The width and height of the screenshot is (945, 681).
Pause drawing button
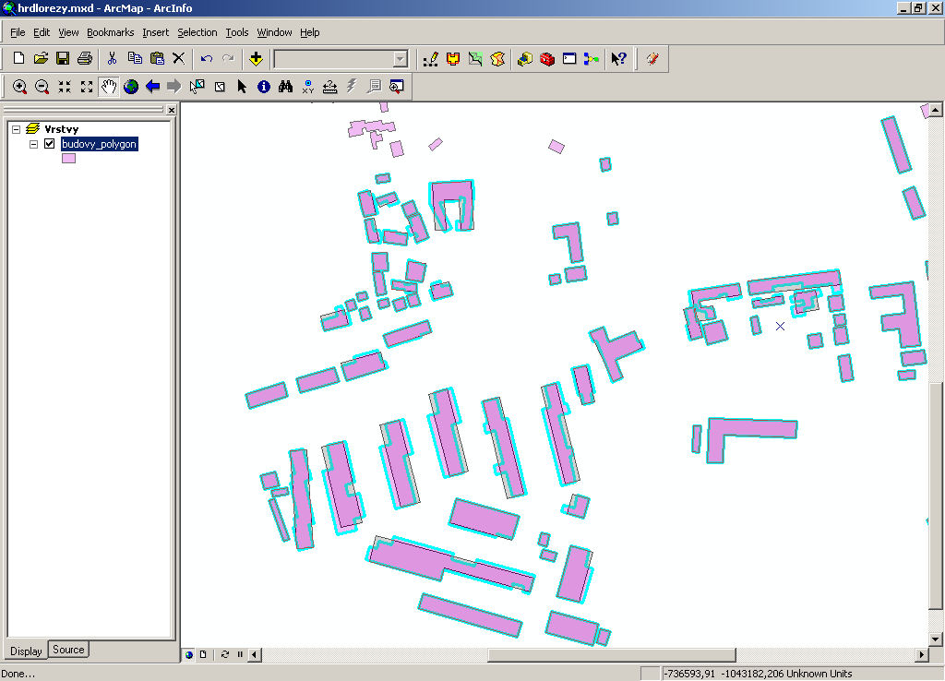[240, 654]
